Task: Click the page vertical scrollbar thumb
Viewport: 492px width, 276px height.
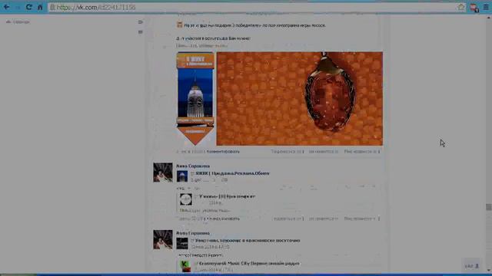Action: coord(489,207)
